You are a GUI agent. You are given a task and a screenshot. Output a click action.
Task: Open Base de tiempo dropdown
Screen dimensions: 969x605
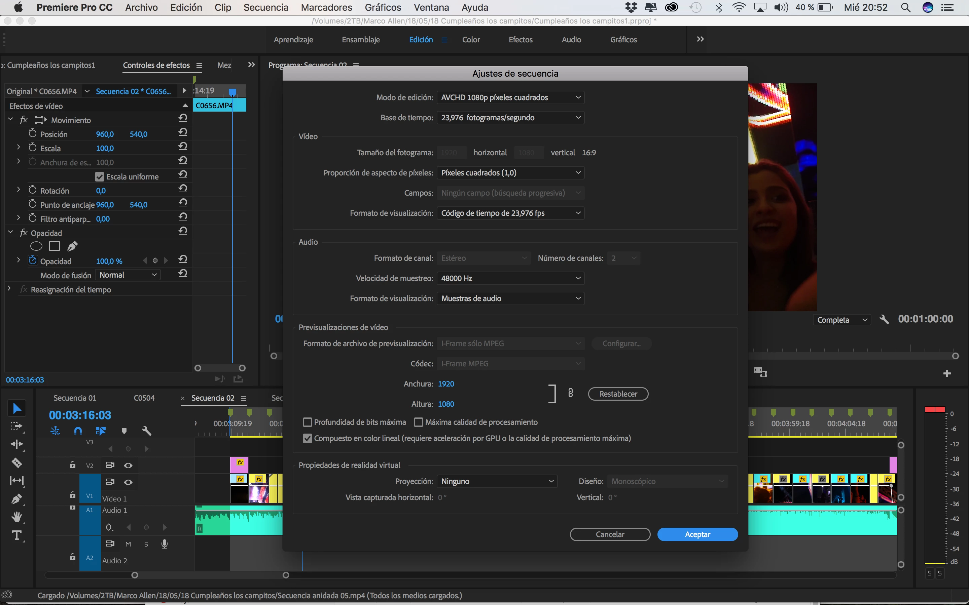[510, 118]
